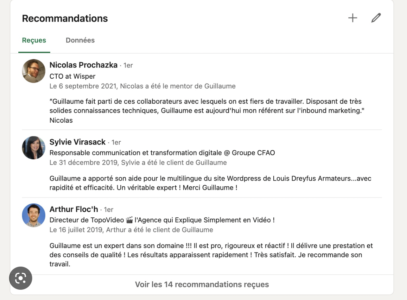Click the plus icon to add recommendation
Viewport: 407px width, 300px height.
click(353, 18)
